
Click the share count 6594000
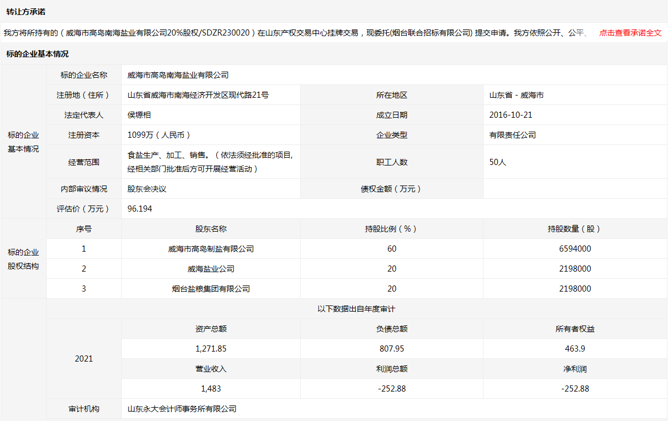575,249
